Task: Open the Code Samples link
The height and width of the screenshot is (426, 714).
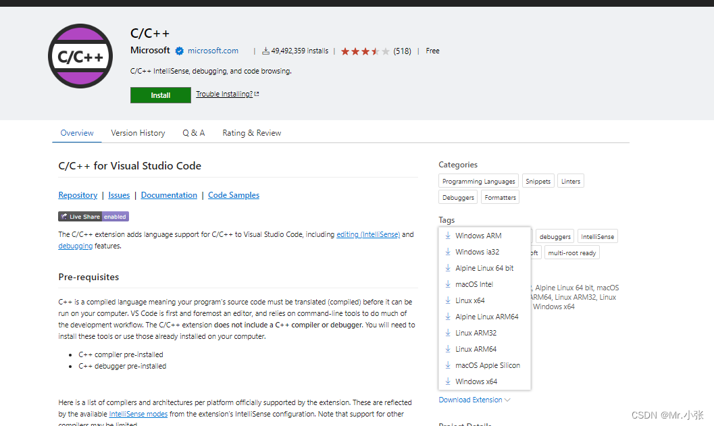Action: click(234, 195)
